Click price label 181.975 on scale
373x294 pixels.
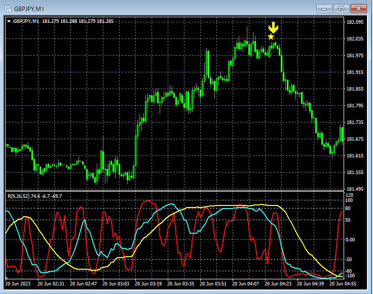(x=355, y=55)
